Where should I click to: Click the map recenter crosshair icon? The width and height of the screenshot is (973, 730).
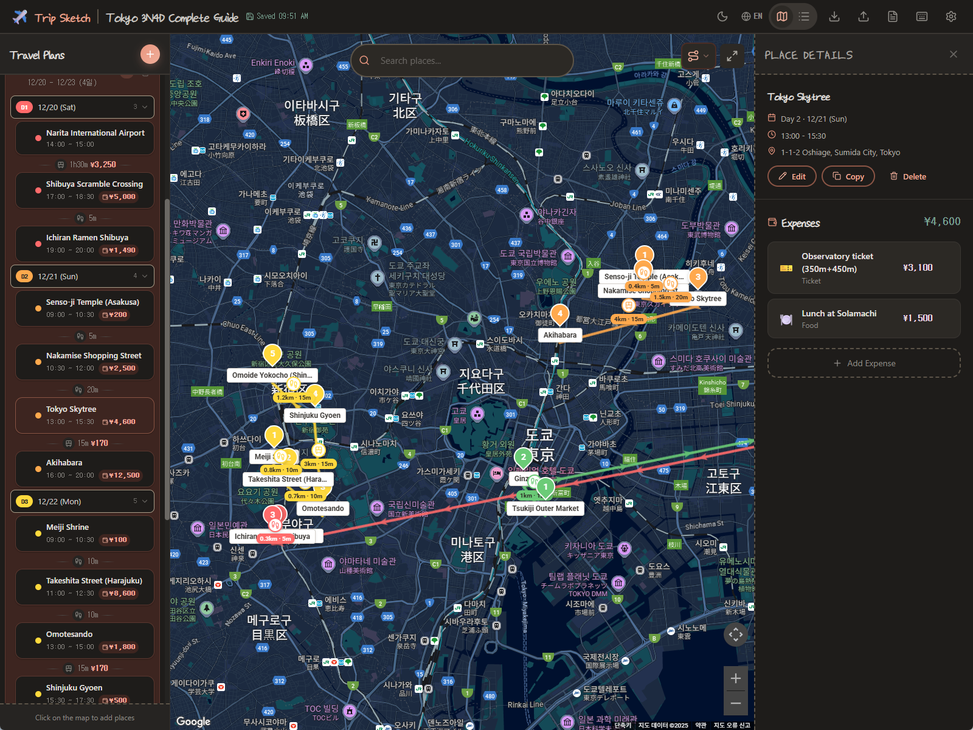click(x=736, y=634)
